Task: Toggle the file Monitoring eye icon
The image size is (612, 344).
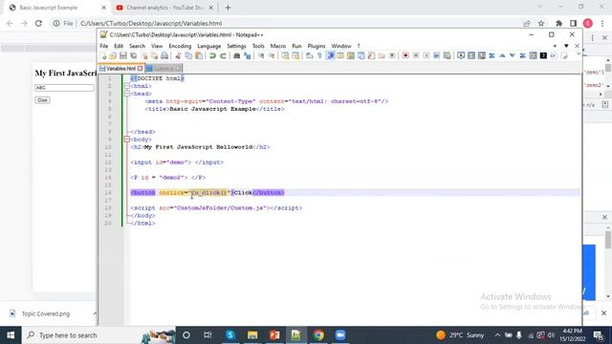Action: tap(392, 55)
